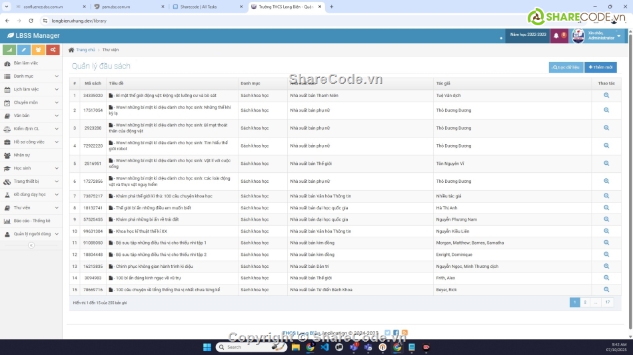Click the Thêm mới button

600,67
